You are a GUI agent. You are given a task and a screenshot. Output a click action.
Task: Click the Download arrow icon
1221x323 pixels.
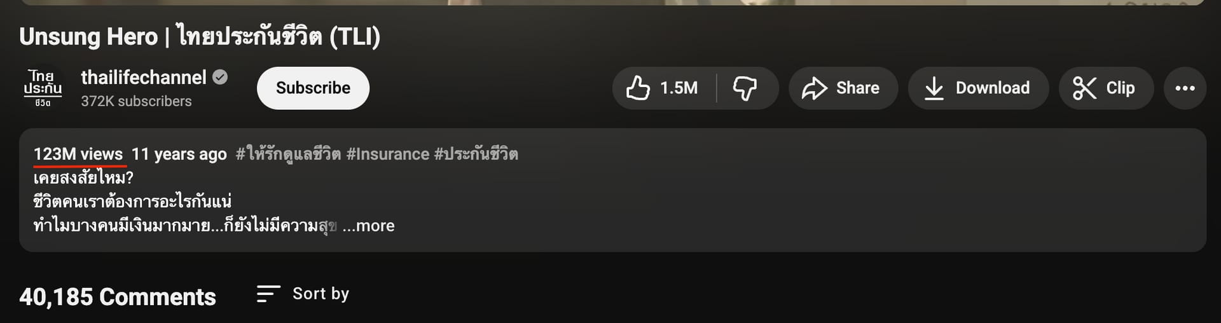[934, 88]
